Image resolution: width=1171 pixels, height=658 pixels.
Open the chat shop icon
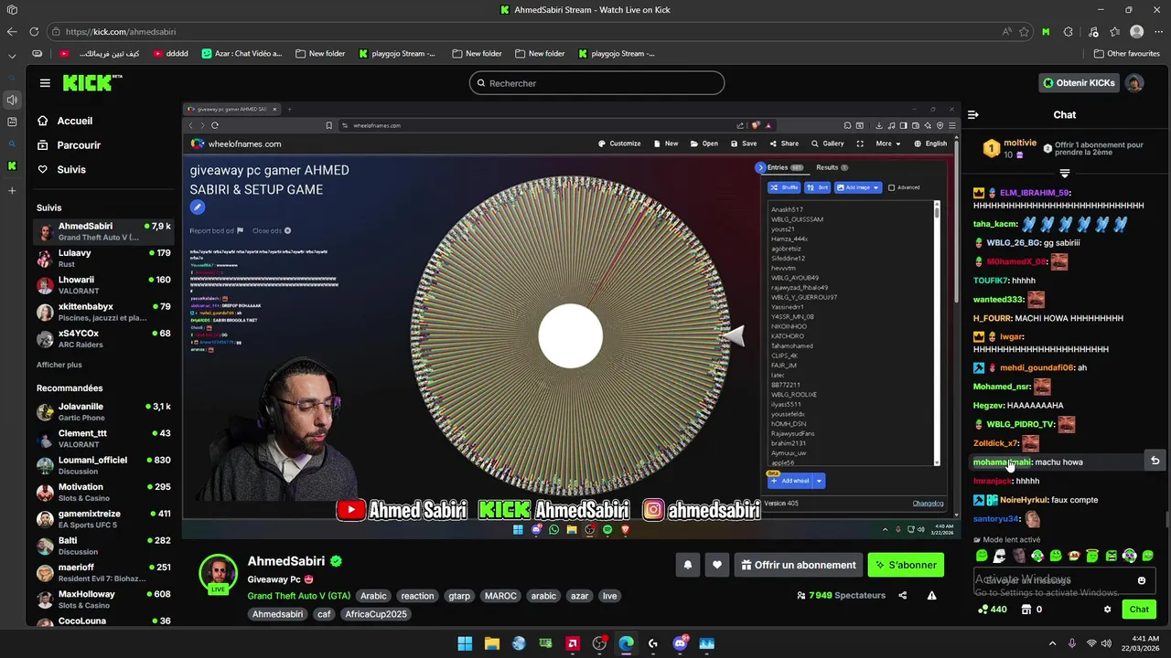[1026, 610]
